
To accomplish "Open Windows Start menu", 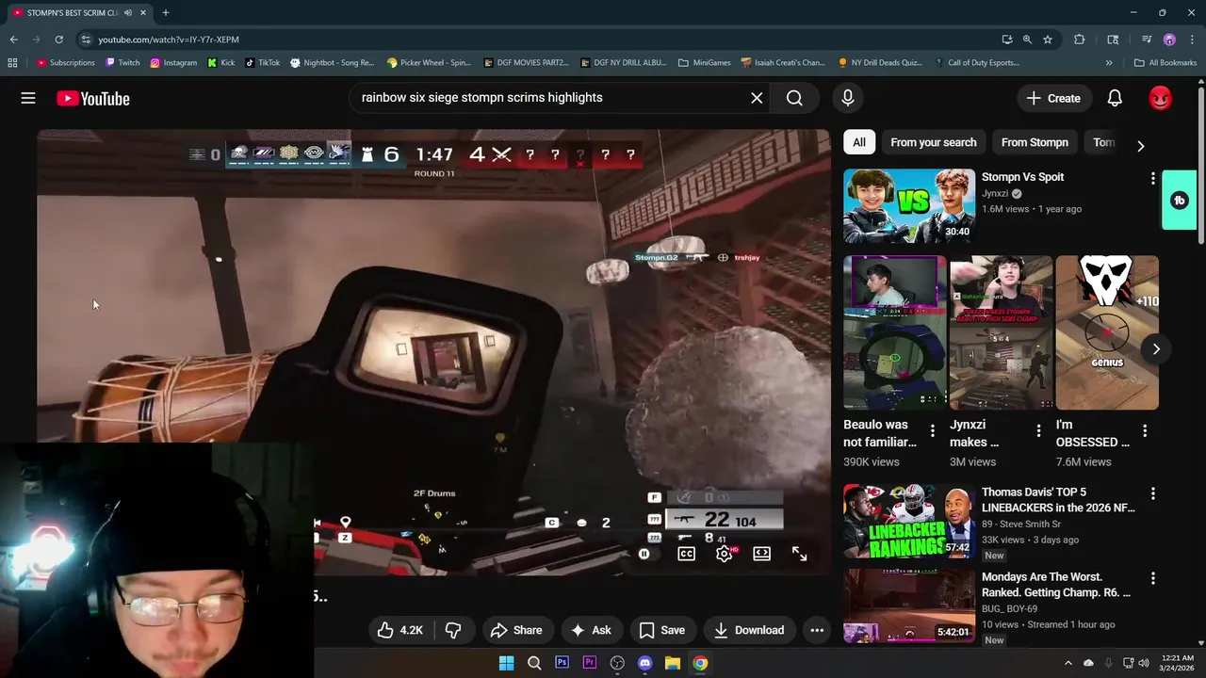I will pos(506,663).
